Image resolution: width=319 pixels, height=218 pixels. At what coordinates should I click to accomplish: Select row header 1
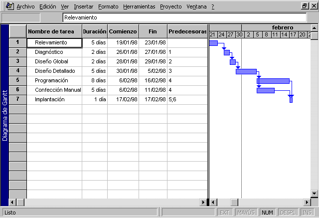(18, 43)
